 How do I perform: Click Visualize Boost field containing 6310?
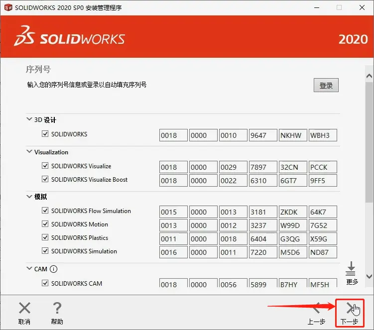click(263, 181)
